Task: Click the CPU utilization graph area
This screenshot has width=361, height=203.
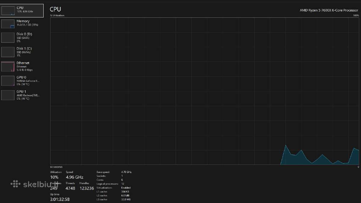Action: click(205, 91)
